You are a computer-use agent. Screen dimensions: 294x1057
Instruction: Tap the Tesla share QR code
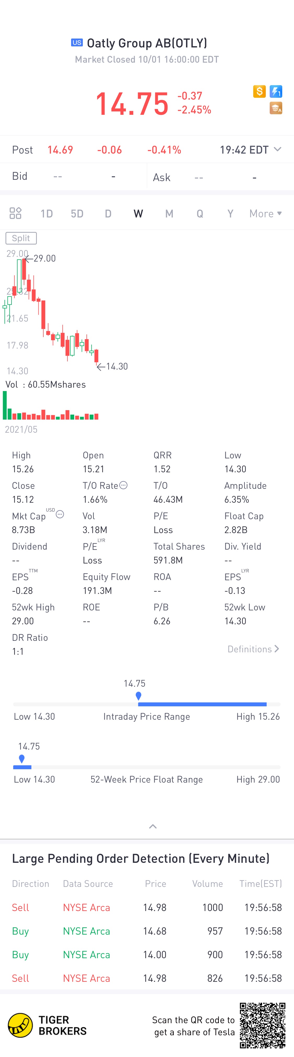pyautogui.click(x=263, y=1025)
